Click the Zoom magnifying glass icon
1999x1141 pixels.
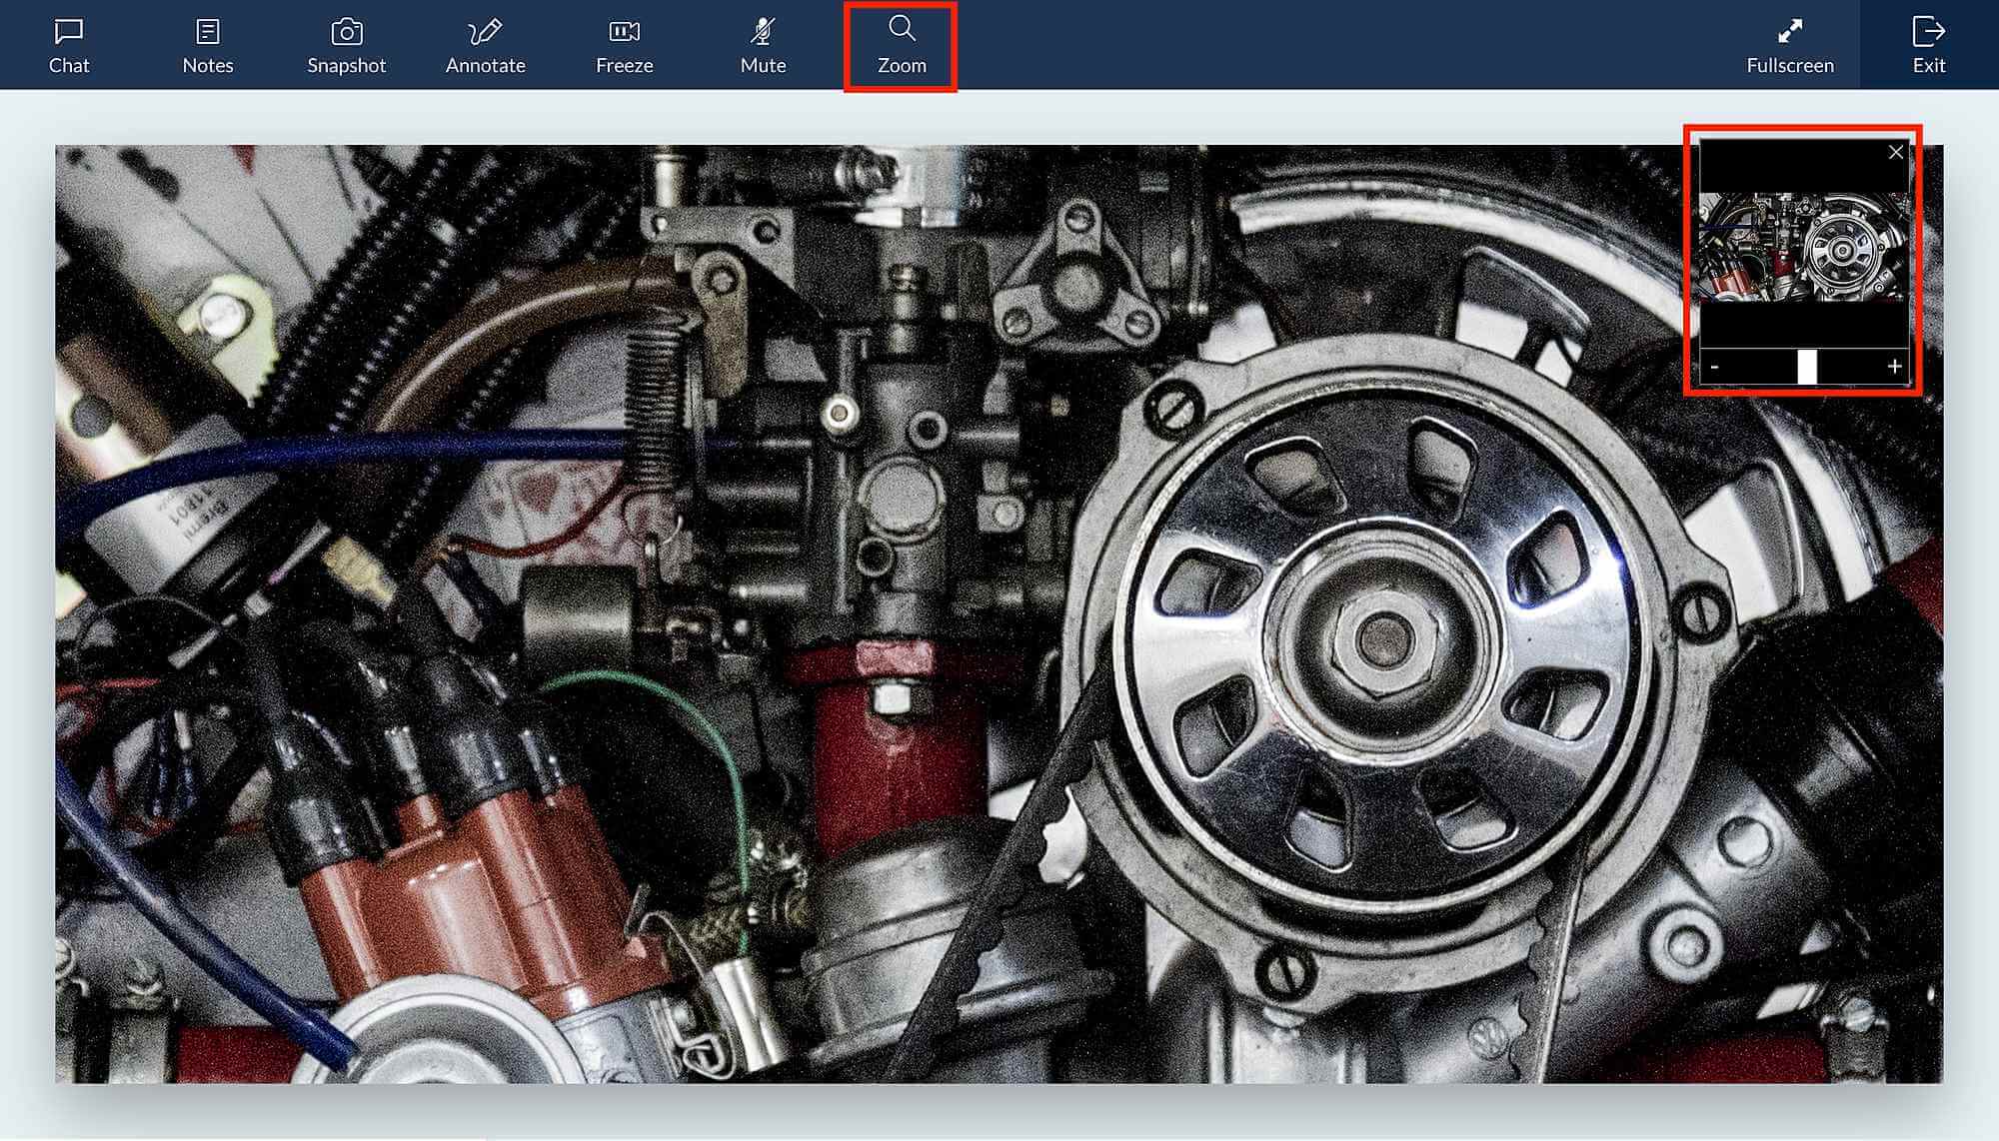tap(902, 28)
